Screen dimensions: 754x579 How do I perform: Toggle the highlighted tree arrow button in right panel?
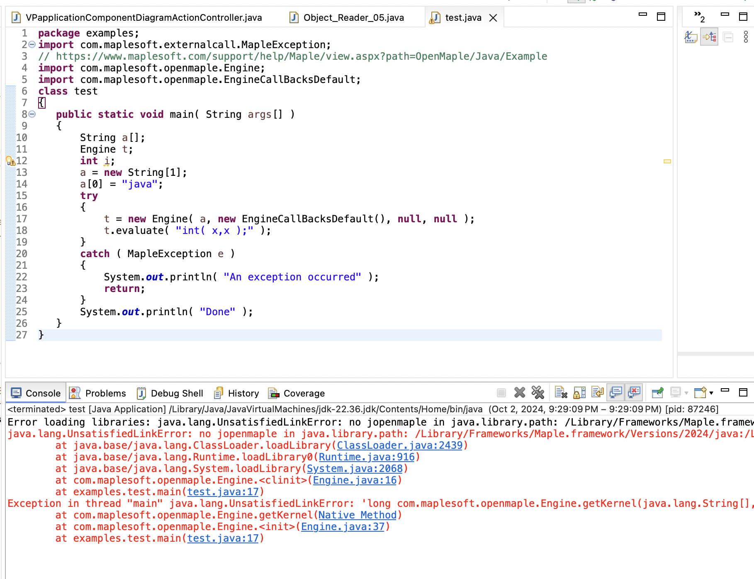click(709, 37)
